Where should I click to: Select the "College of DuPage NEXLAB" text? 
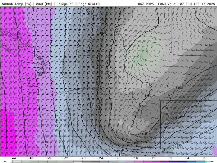point(78,4)
